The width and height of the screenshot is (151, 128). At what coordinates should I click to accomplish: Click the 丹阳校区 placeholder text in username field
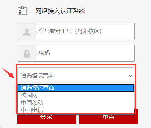tap(88, 31)
